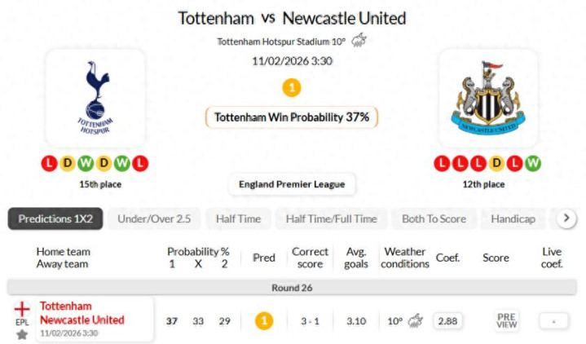Open the Tottenham team link in the match row
Screen dimensions: 586x344
[66, 306]
